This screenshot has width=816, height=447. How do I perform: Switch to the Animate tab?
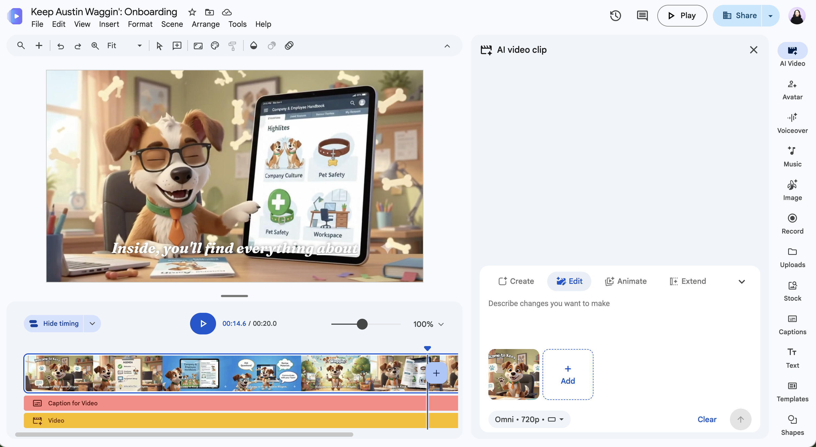point(626,281)
